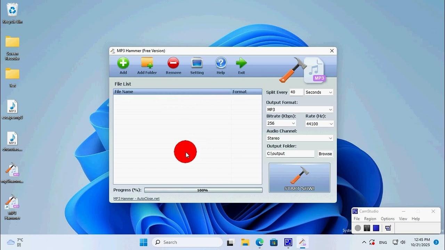Click the C:\output folder path field

(290, 154)
